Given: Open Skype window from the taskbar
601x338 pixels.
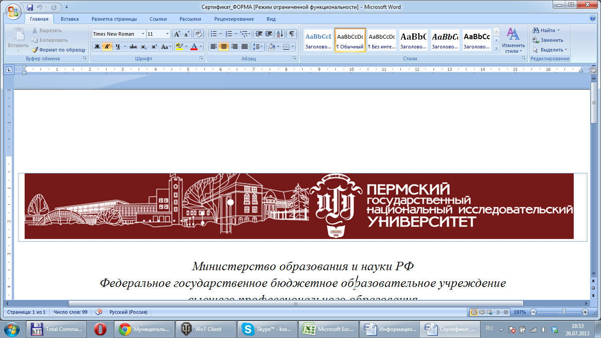Looking at the screenshot, I should click(266, 329).
